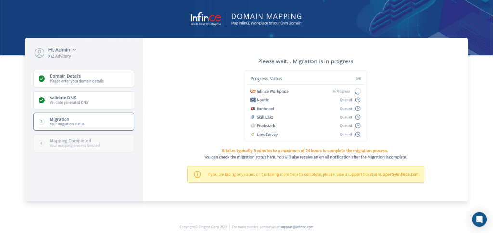
Task: Click the admin user avatar icon
Action: (x=39, y=53)
